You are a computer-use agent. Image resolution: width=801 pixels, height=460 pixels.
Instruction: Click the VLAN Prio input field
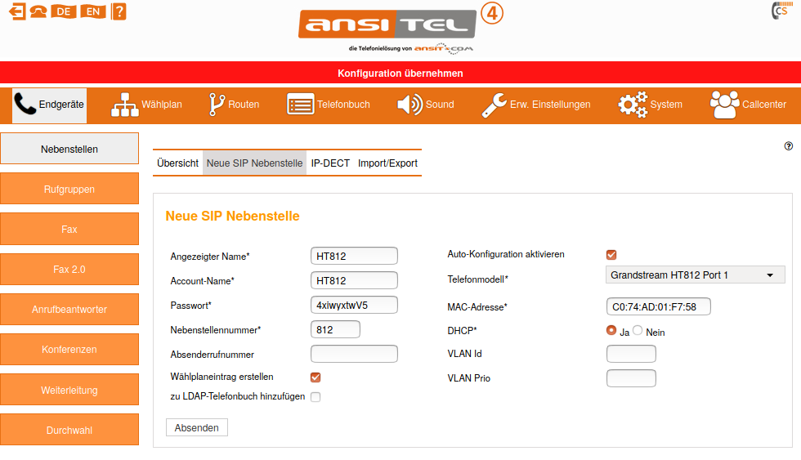point(631,378)
